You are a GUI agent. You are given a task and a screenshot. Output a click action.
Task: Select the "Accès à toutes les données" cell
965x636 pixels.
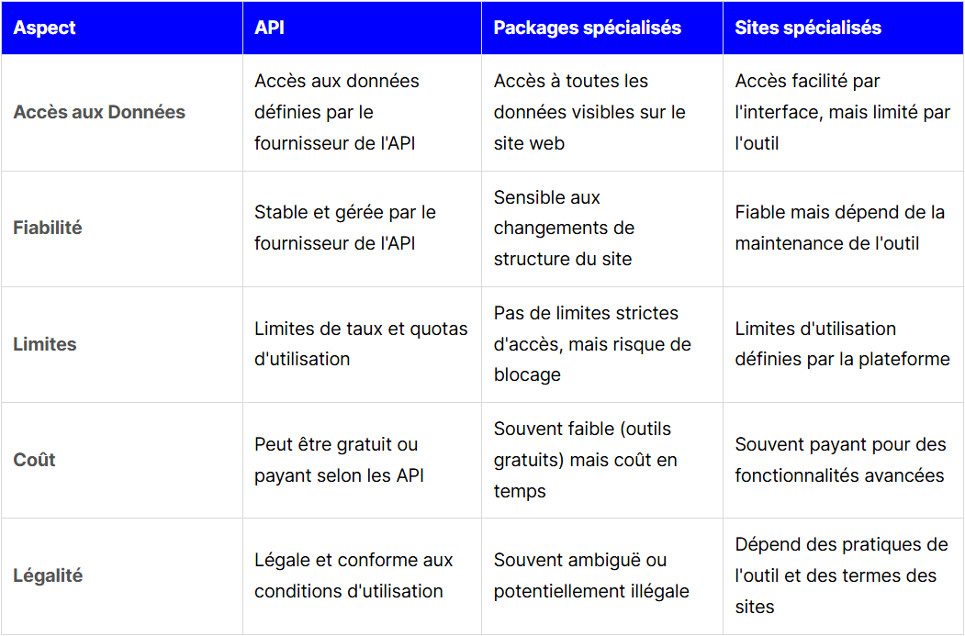click(x=589, y=112)
